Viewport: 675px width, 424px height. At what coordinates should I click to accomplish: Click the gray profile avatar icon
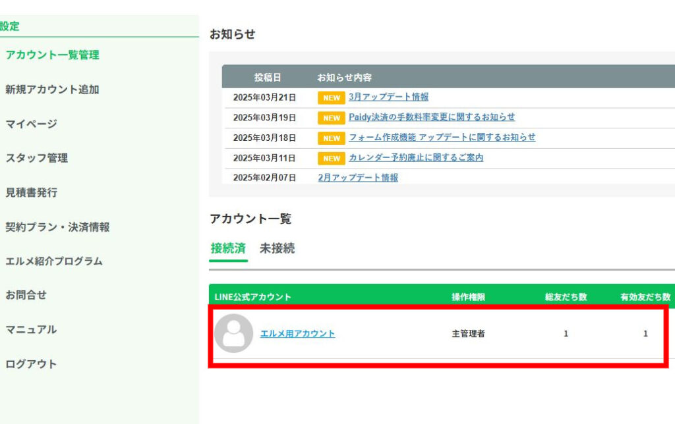click(233, 333)
